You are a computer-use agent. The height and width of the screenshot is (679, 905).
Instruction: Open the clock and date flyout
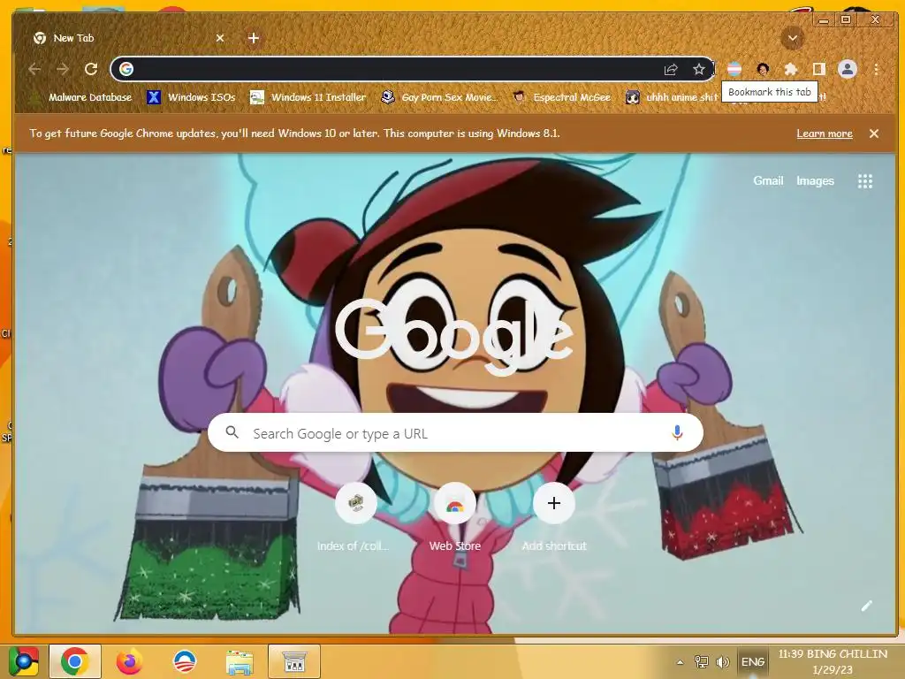pyautogui.click(x=833, y=661)
